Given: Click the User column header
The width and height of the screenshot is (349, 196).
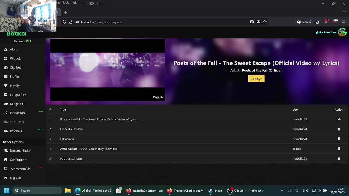Looking at the screenshot, I should pos(296,109).
